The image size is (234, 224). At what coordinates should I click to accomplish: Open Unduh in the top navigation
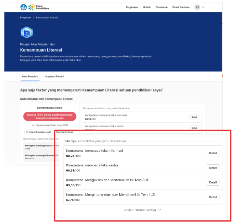tap(147, 7)
